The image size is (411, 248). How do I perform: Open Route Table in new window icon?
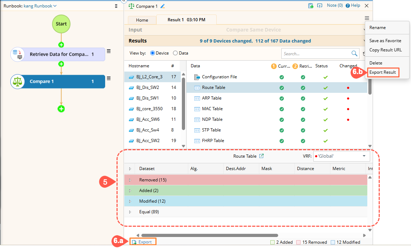coord(261,156)
